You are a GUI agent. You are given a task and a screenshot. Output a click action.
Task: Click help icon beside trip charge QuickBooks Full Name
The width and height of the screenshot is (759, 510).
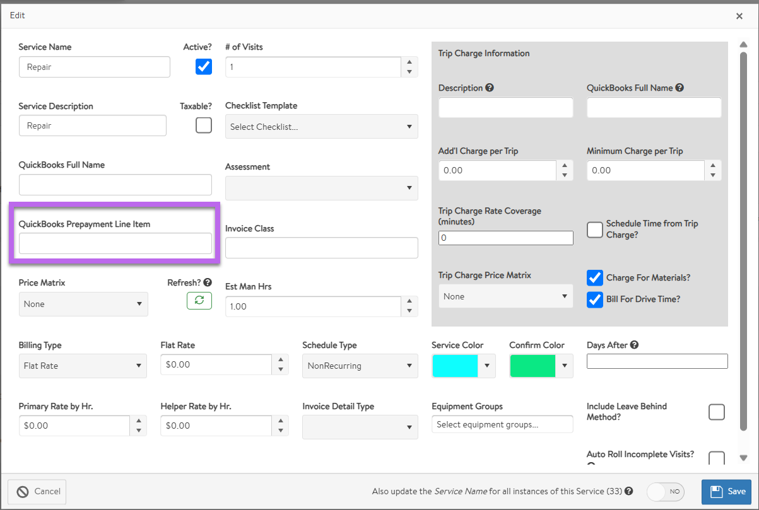coord(680,88)
